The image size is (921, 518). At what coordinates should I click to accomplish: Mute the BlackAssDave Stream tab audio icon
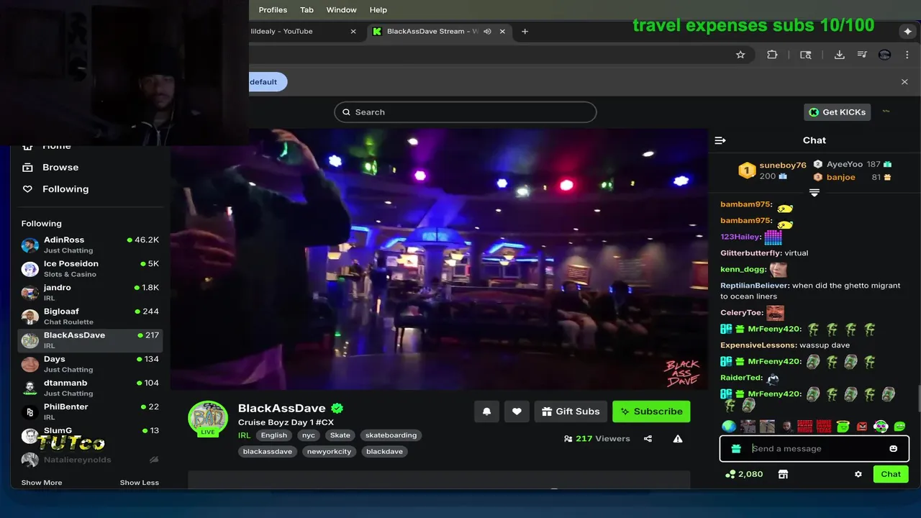tap(487, 32)
